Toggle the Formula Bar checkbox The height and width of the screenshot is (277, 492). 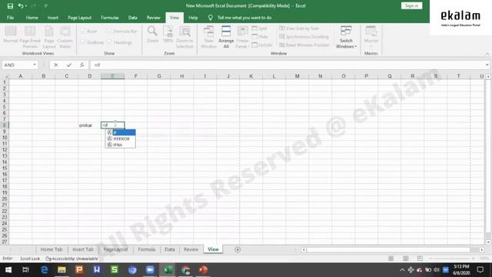pyautogui.click(x=122, y=31)
